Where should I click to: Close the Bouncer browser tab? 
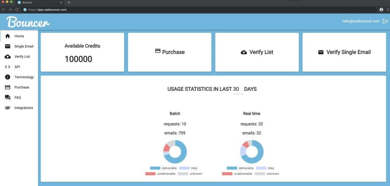click(x=61, y=3)
